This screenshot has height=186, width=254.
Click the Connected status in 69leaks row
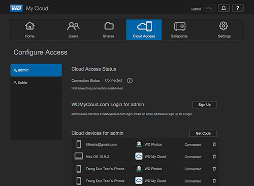[193, 145]
